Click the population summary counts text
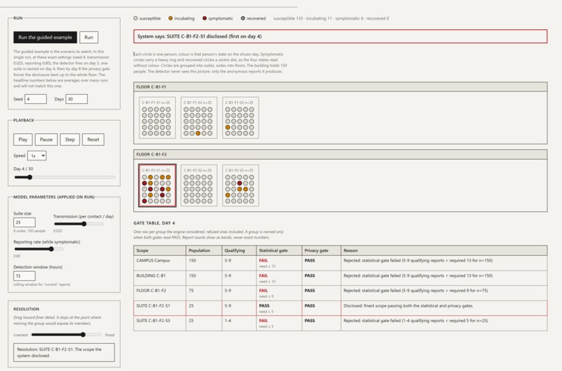The width and height of the screenshot is (562, 371). (331, 18)
